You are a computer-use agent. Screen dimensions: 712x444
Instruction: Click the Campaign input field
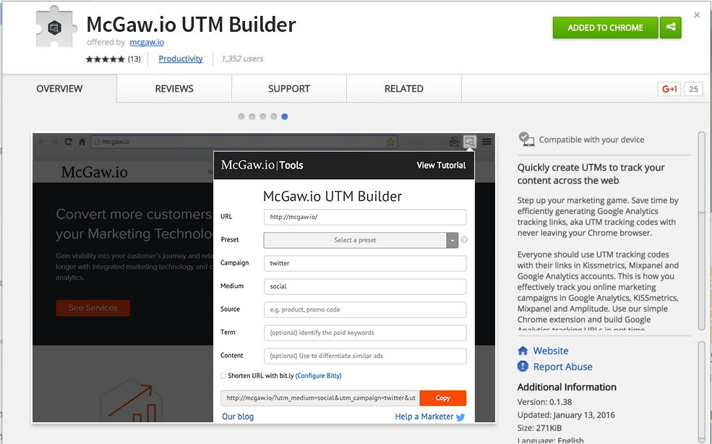(x=365, y=263)
